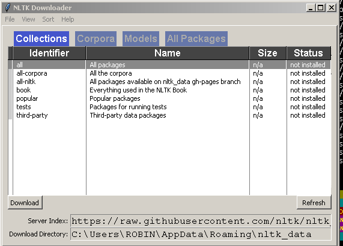Open the View menu
The width and height of the screenshot is (343, 246).
[x=28, y=19]
